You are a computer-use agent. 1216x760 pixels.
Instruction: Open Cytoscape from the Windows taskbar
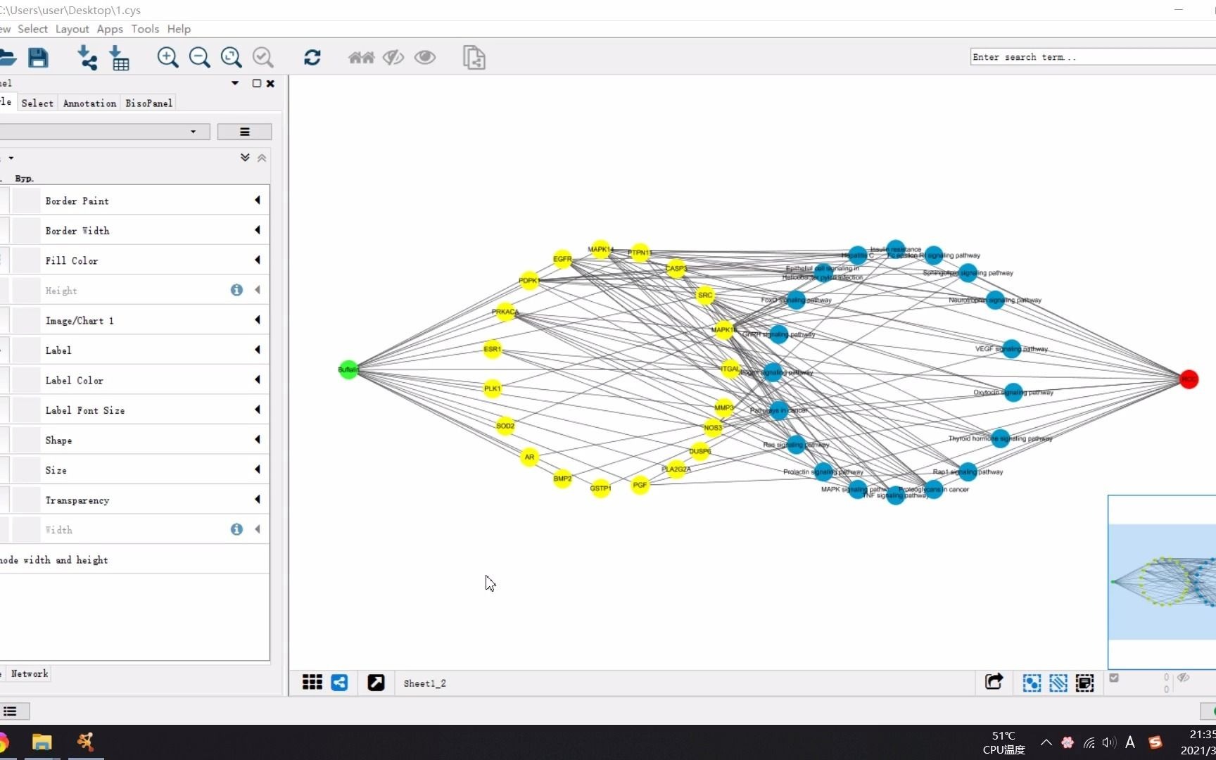pyautogui.click(x=86, y=742)
